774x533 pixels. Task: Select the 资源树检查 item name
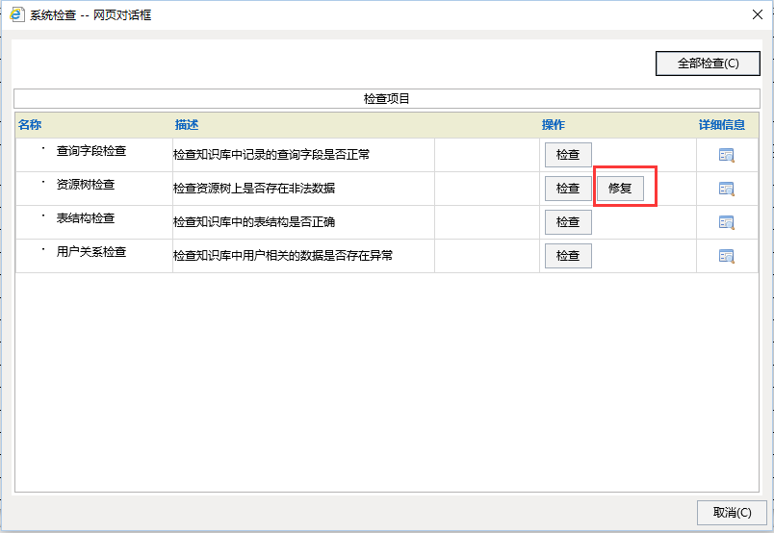coord(86,185)
